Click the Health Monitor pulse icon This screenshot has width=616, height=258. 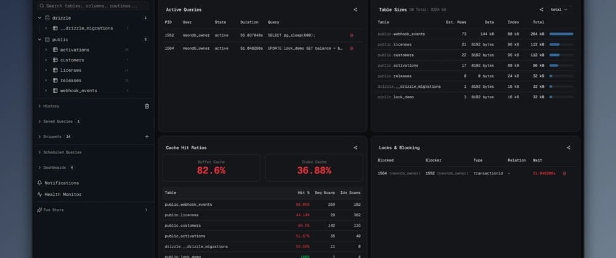(39, 194)
